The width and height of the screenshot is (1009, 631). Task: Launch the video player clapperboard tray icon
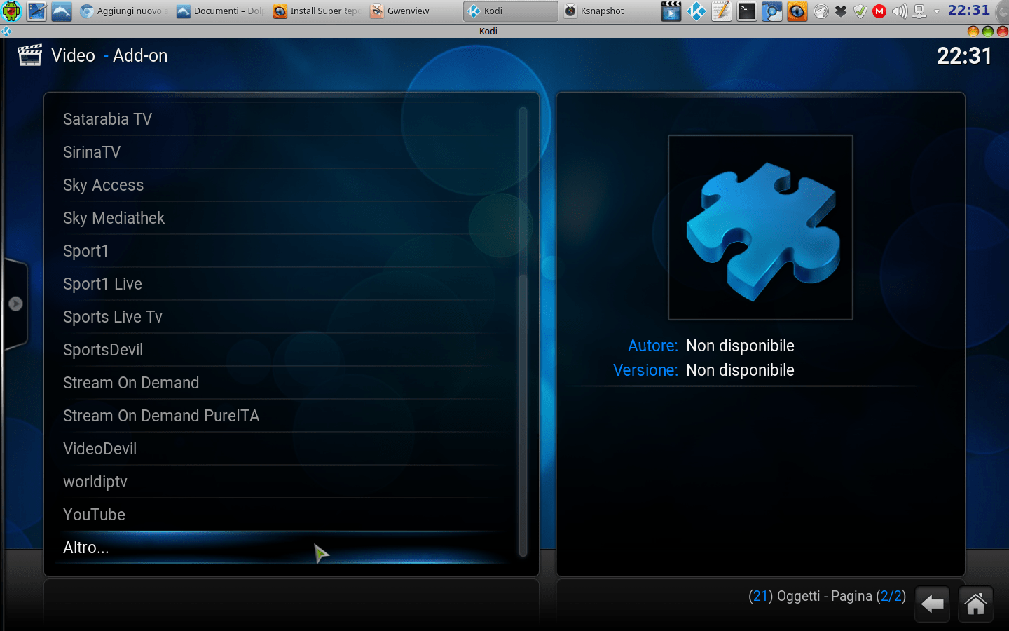pyautogui.click(x=671, y=11)
